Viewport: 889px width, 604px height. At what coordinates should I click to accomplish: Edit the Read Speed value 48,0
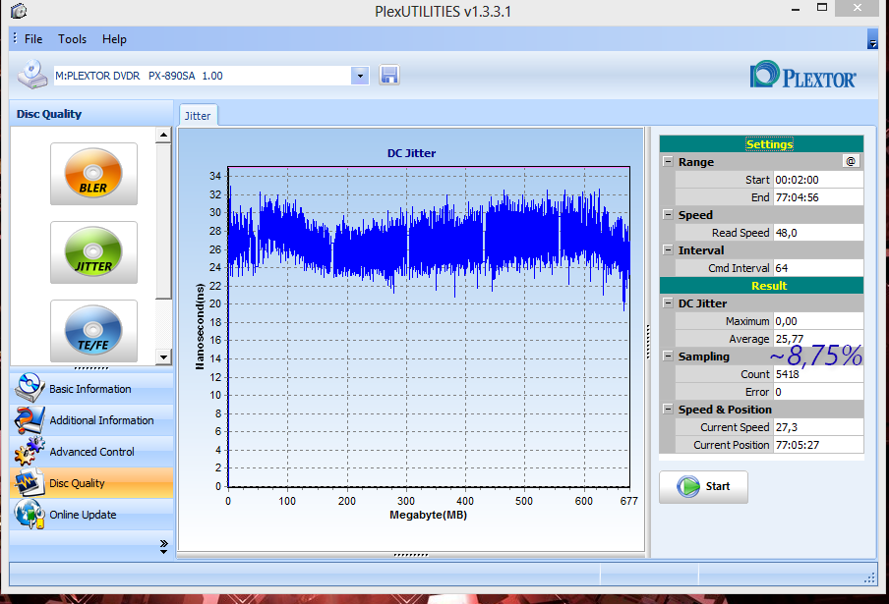pyautogui.click(x=818, y=233)
